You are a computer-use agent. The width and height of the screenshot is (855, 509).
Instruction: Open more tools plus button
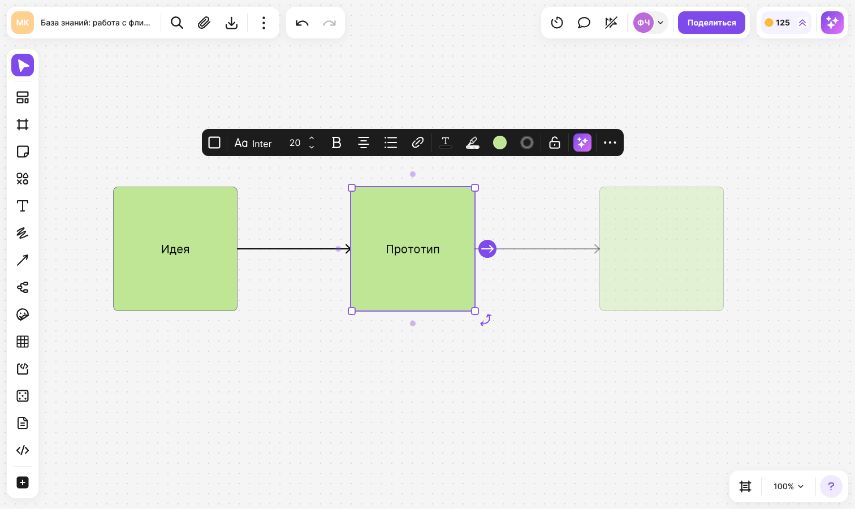(x=23, y=482)
